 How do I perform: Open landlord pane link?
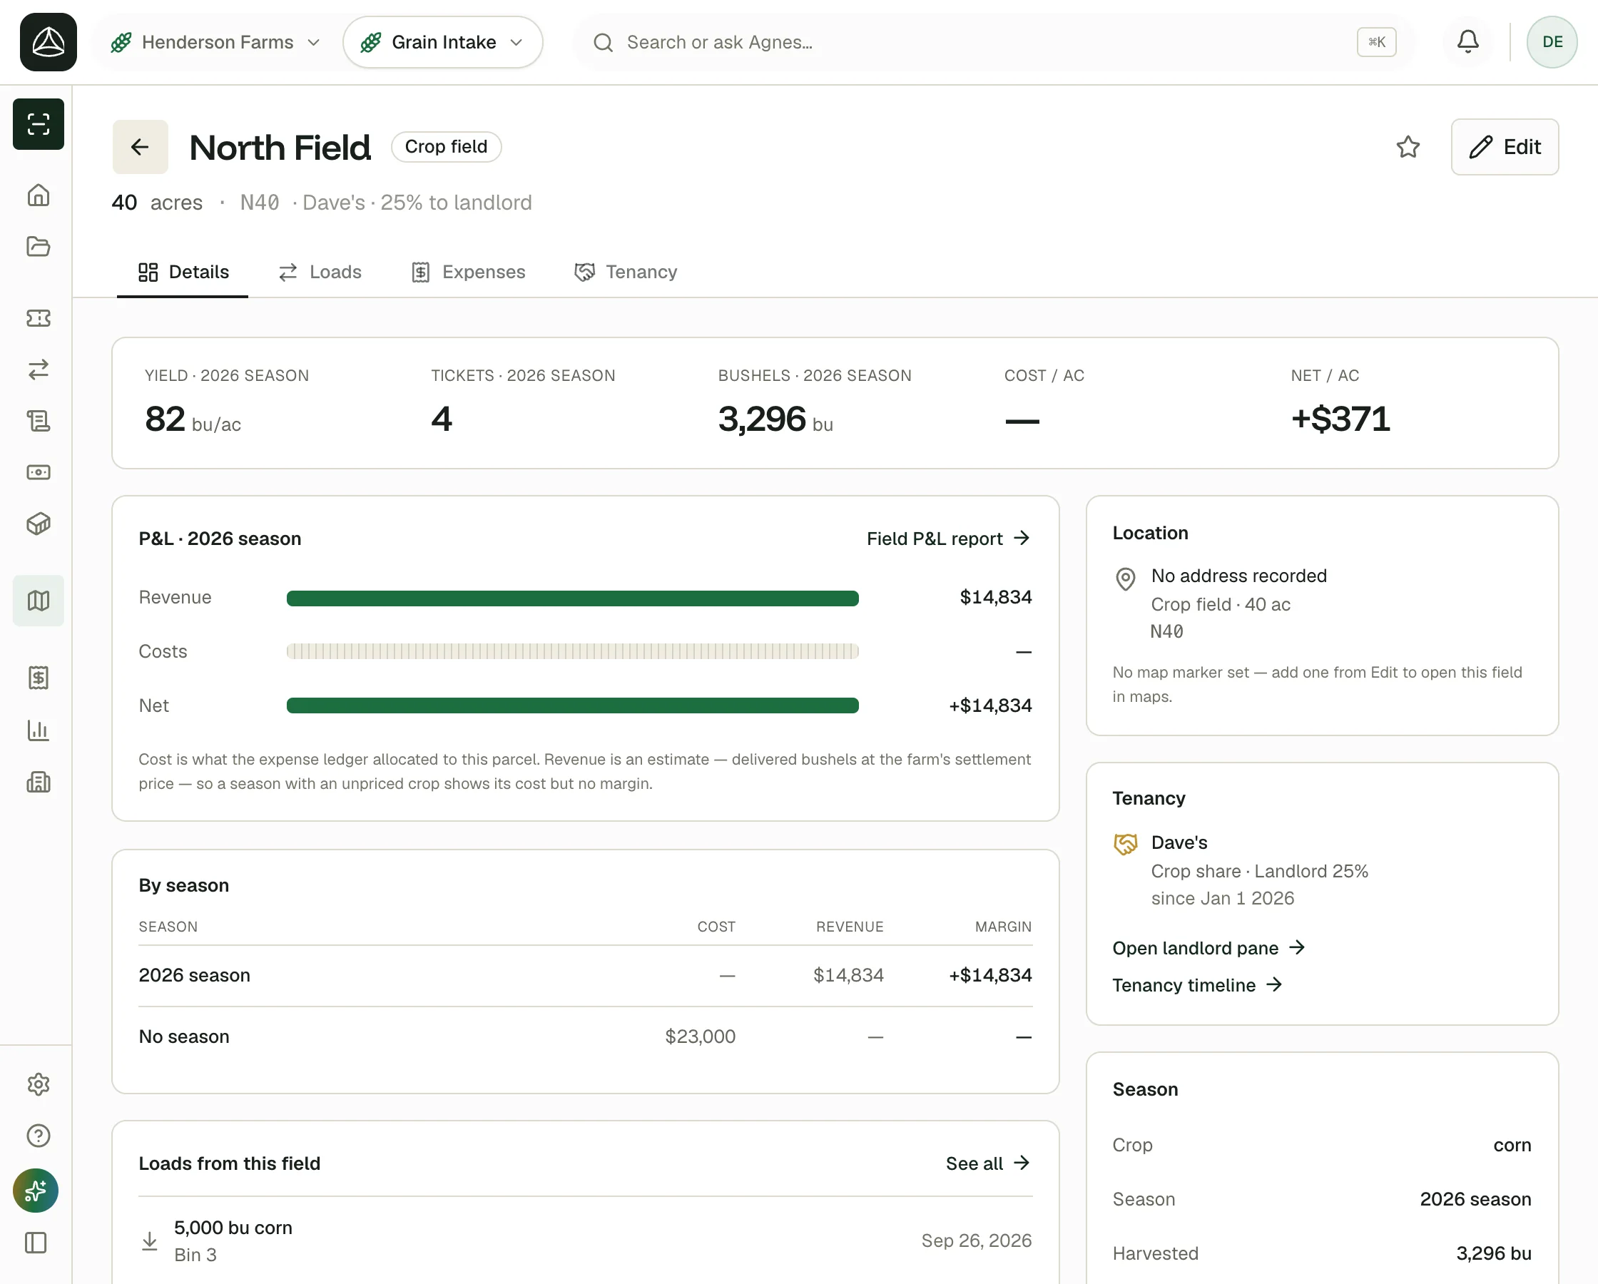click(1209, 948)
